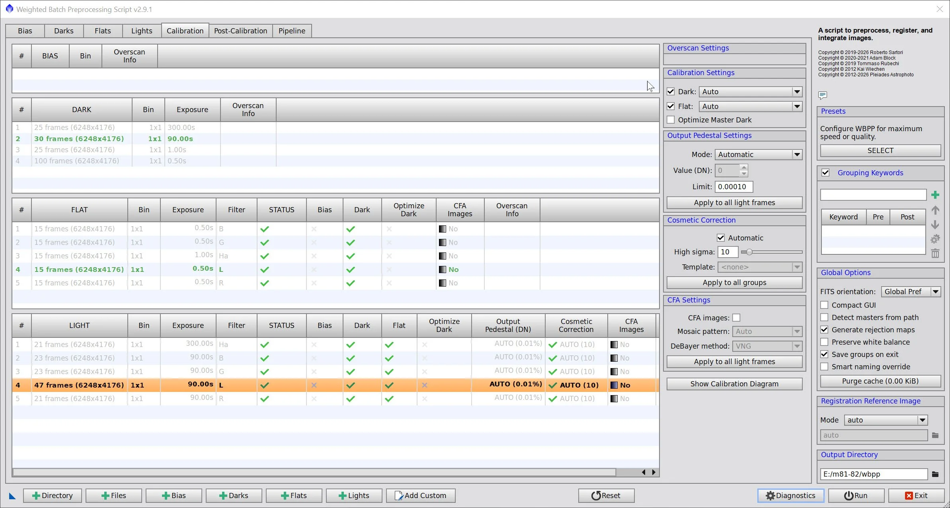The height and width of the screenshot is (508, 950).
Task: Click the move keyword up arrow icon
Action: coord(935,210)
